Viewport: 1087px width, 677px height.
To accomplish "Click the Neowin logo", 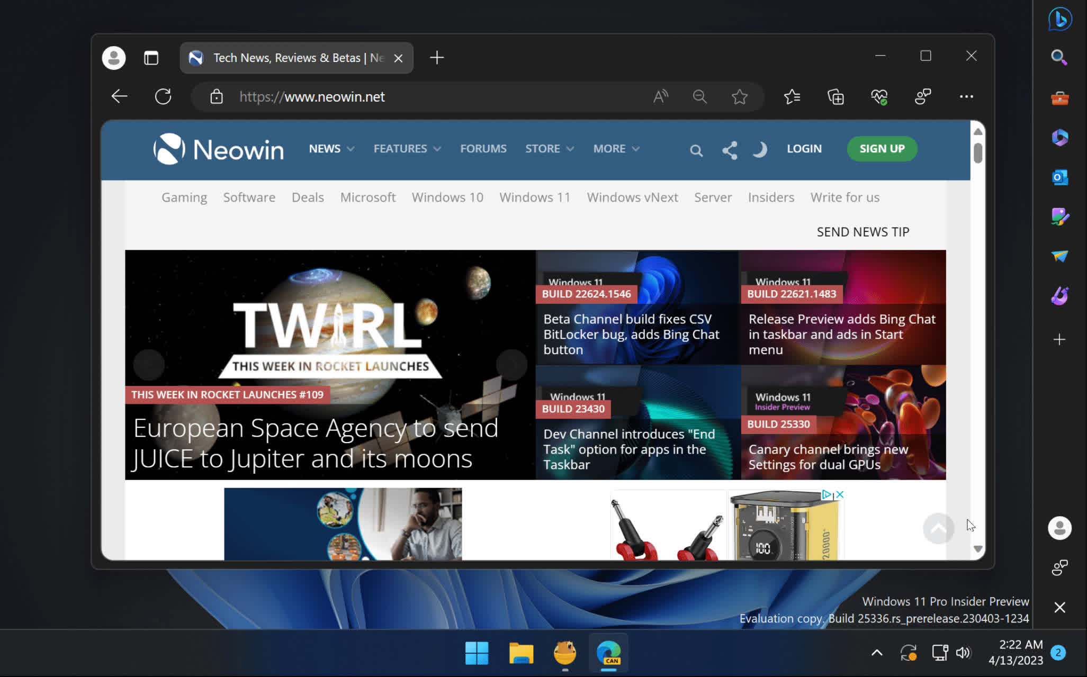I will [218, 149].
